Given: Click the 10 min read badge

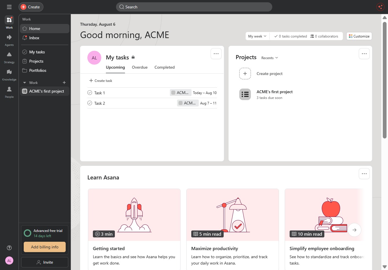Looking at the screenshot, I should [x=307, y=234].
